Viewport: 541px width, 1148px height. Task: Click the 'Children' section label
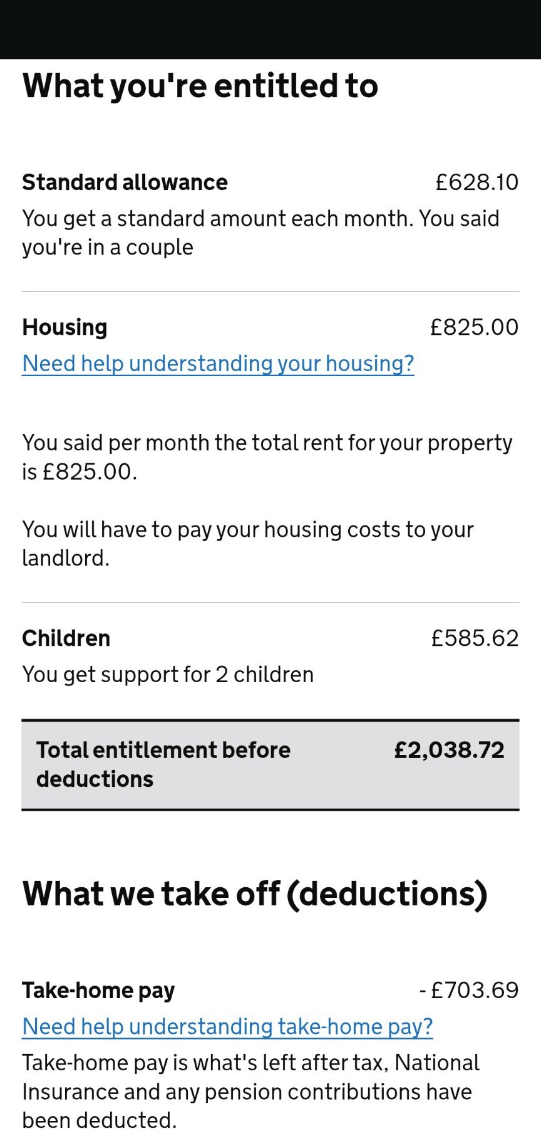(66, 638)
